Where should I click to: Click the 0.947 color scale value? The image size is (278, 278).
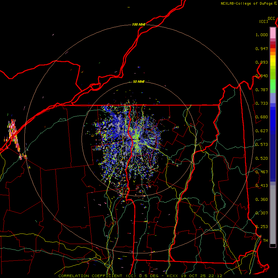tap(262, 48)
